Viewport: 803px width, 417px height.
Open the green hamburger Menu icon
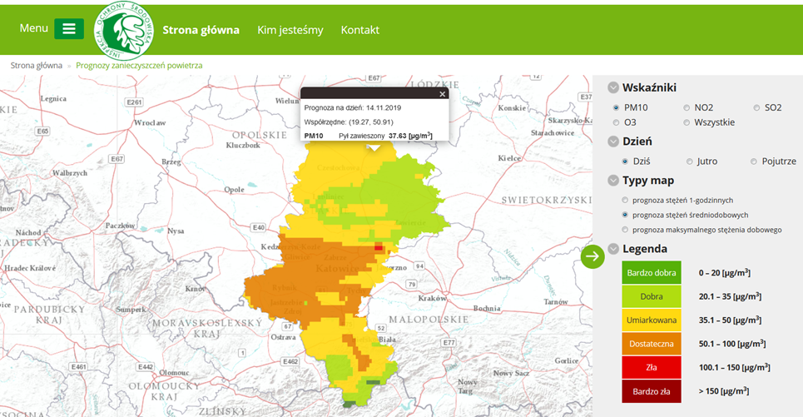coord(69,28)
